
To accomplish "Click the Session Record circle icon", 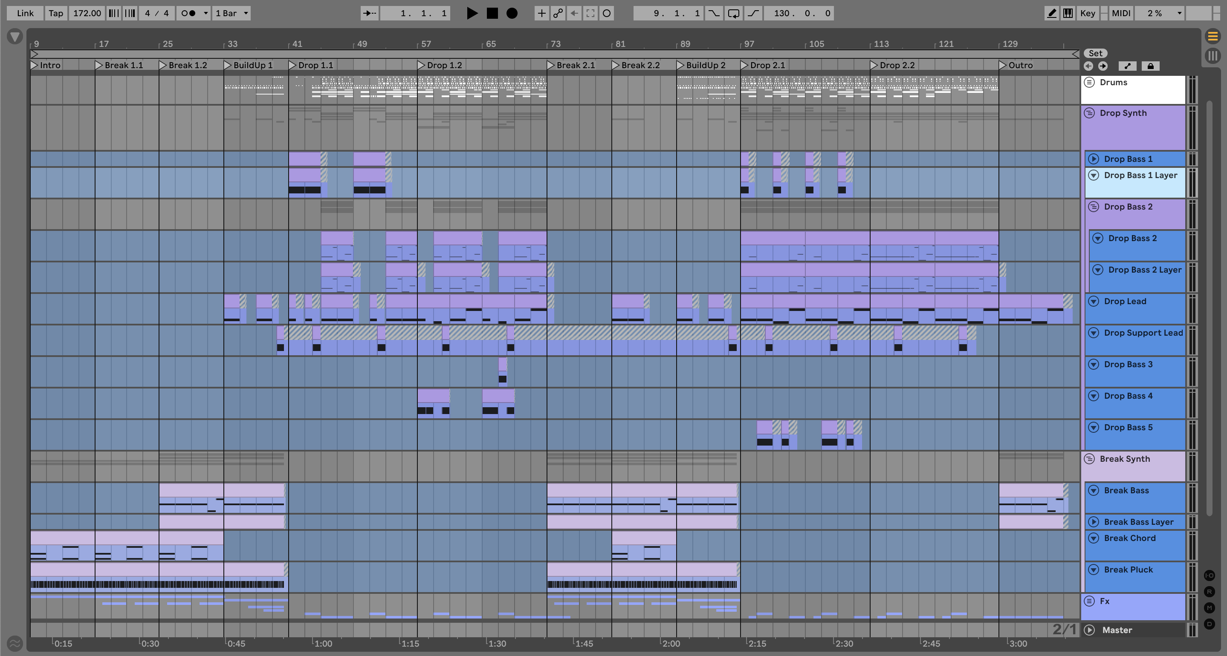I will coord(606,13).
